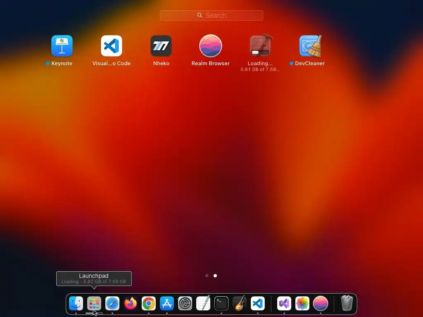Viewport: 423px width, 317px height.
Task: Switch to the first Launchpad page dot
Action: click(207, 276)
